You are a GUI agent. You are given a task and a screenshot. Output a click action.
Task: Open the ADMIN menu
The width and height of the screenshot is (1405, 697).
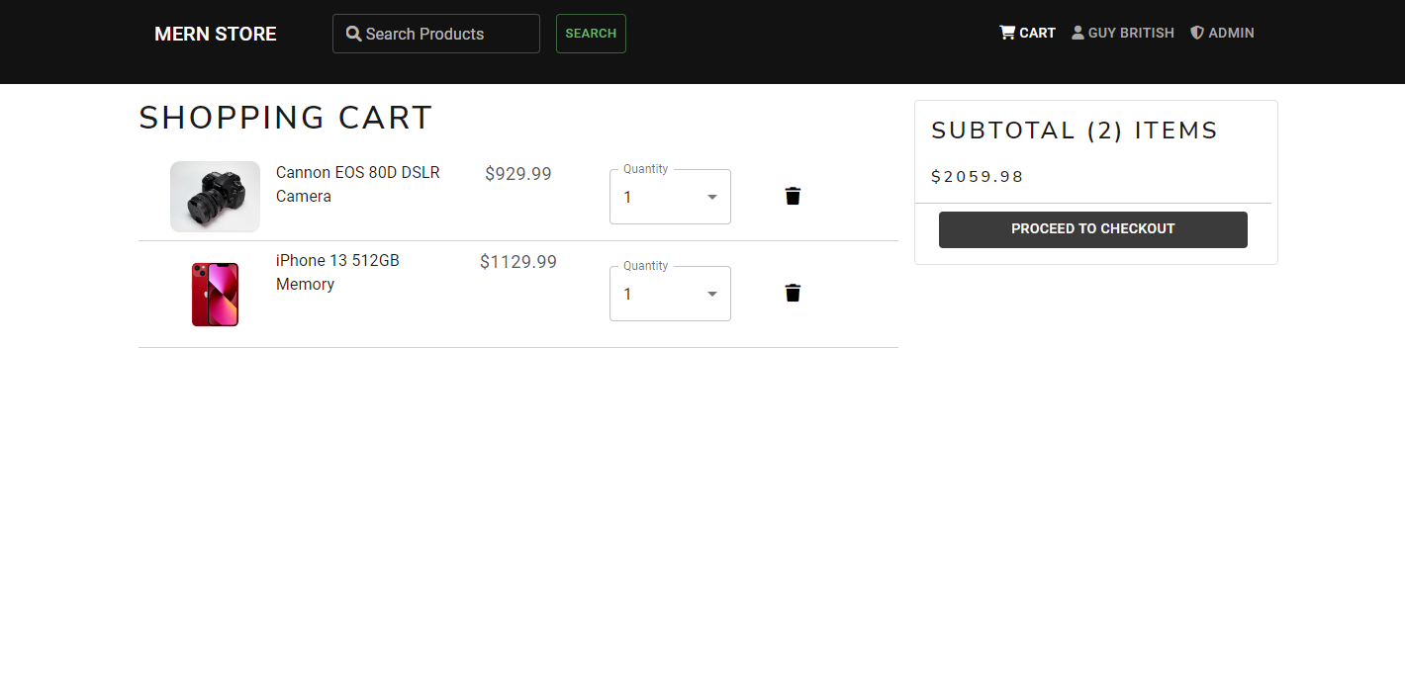1222,33
